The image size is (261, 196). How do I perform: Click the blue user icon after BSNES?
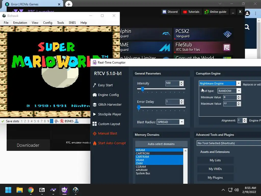tap(76, 121)
